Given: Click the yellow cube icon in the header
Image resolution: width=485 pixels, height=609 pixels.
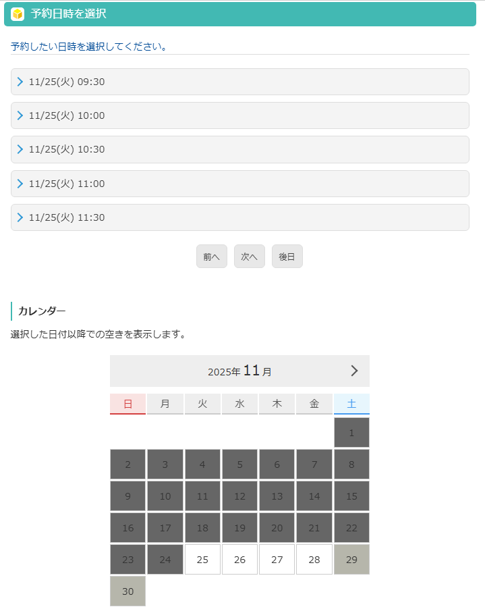Looking at the screenshot, I should coord(17,14).
